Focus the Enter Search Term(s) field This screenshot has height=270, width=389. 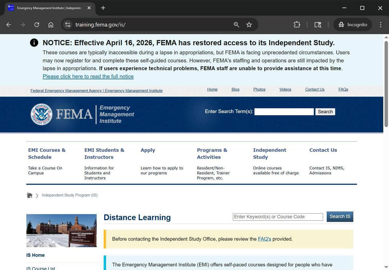(x=284, y=112)
